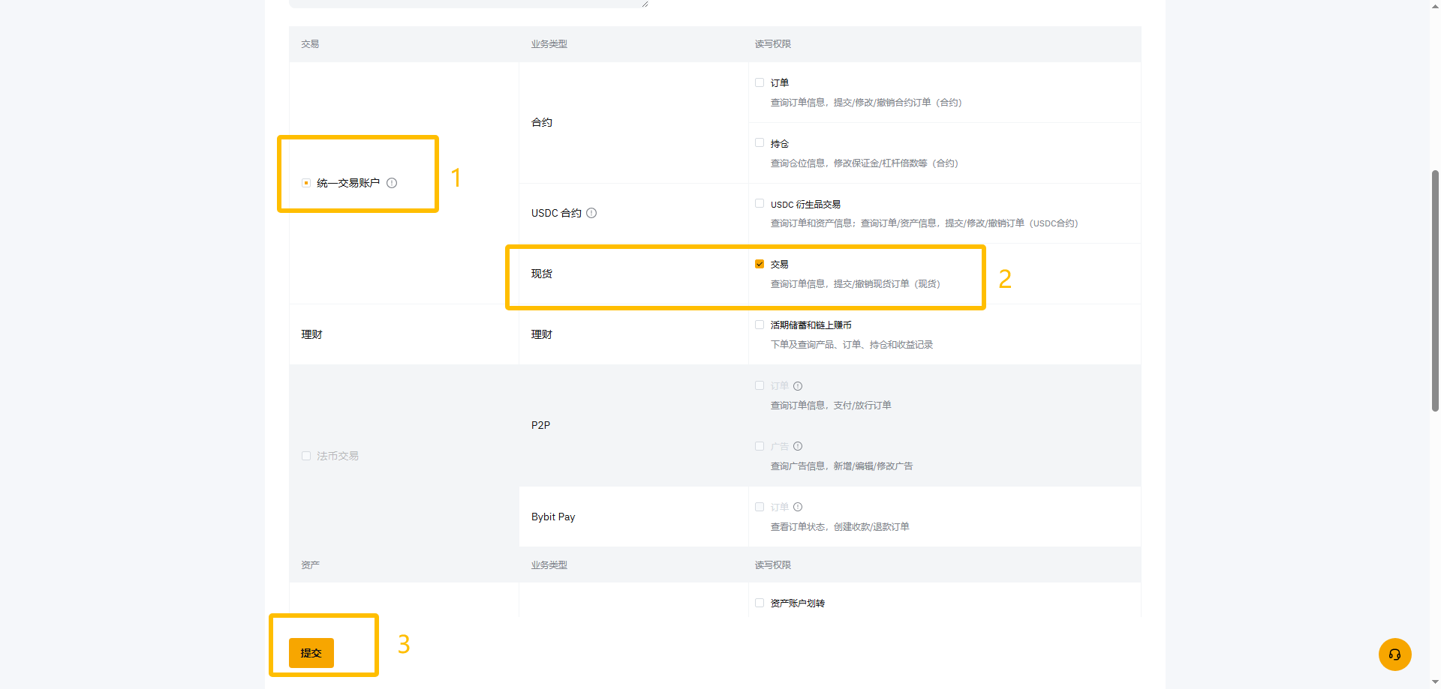
Task: Click the 合约 business type cell
Action: point(633,122)
